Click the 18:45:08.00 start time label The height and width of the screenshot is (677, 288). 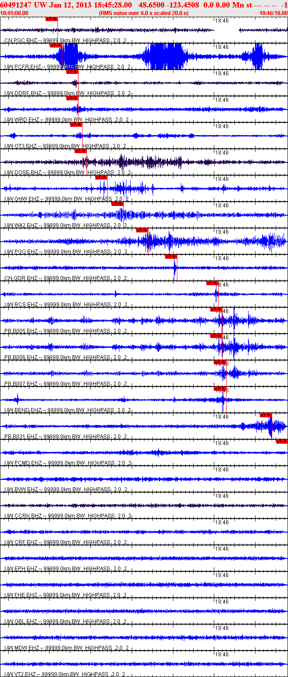pos(14,13)
